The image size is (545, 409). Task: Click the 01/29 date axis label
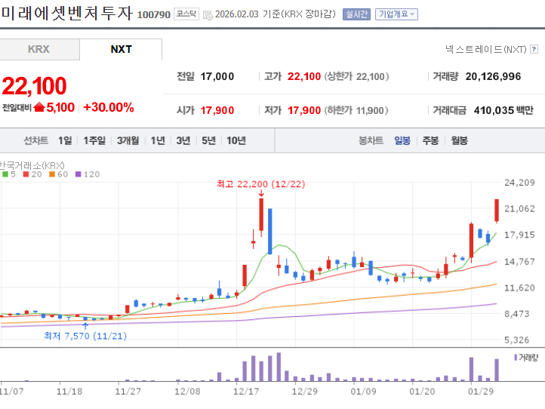pos(481,392)
